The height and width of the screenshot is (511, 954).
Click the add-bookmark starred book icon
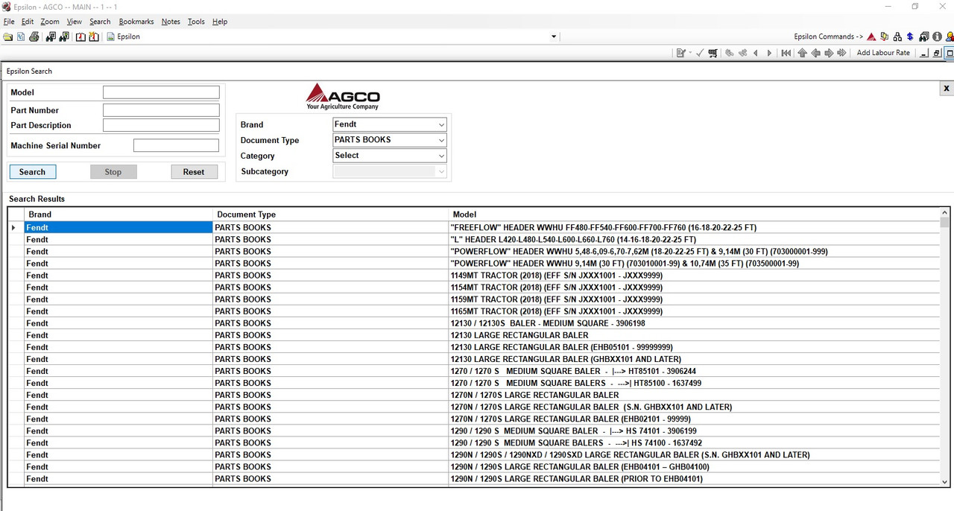(94, 36)
